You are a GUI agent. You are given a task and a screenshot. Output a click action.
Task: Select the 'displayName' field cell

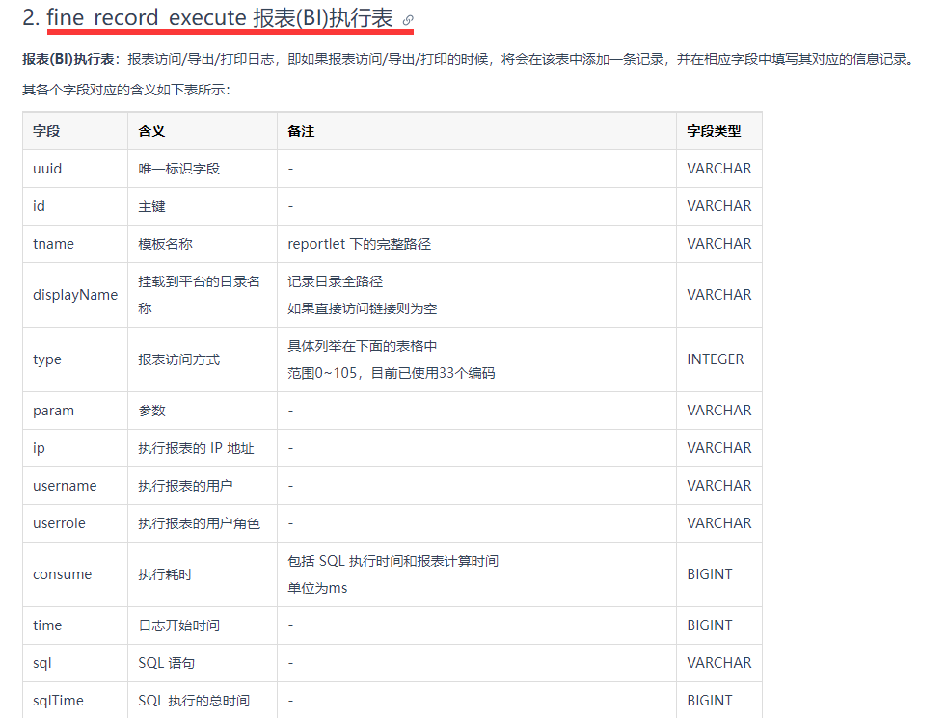pos(75,295)
